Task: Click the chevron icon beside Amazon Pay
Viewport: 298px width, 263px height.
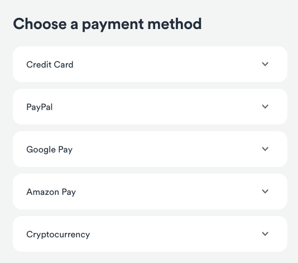Action: coord(265,192)
